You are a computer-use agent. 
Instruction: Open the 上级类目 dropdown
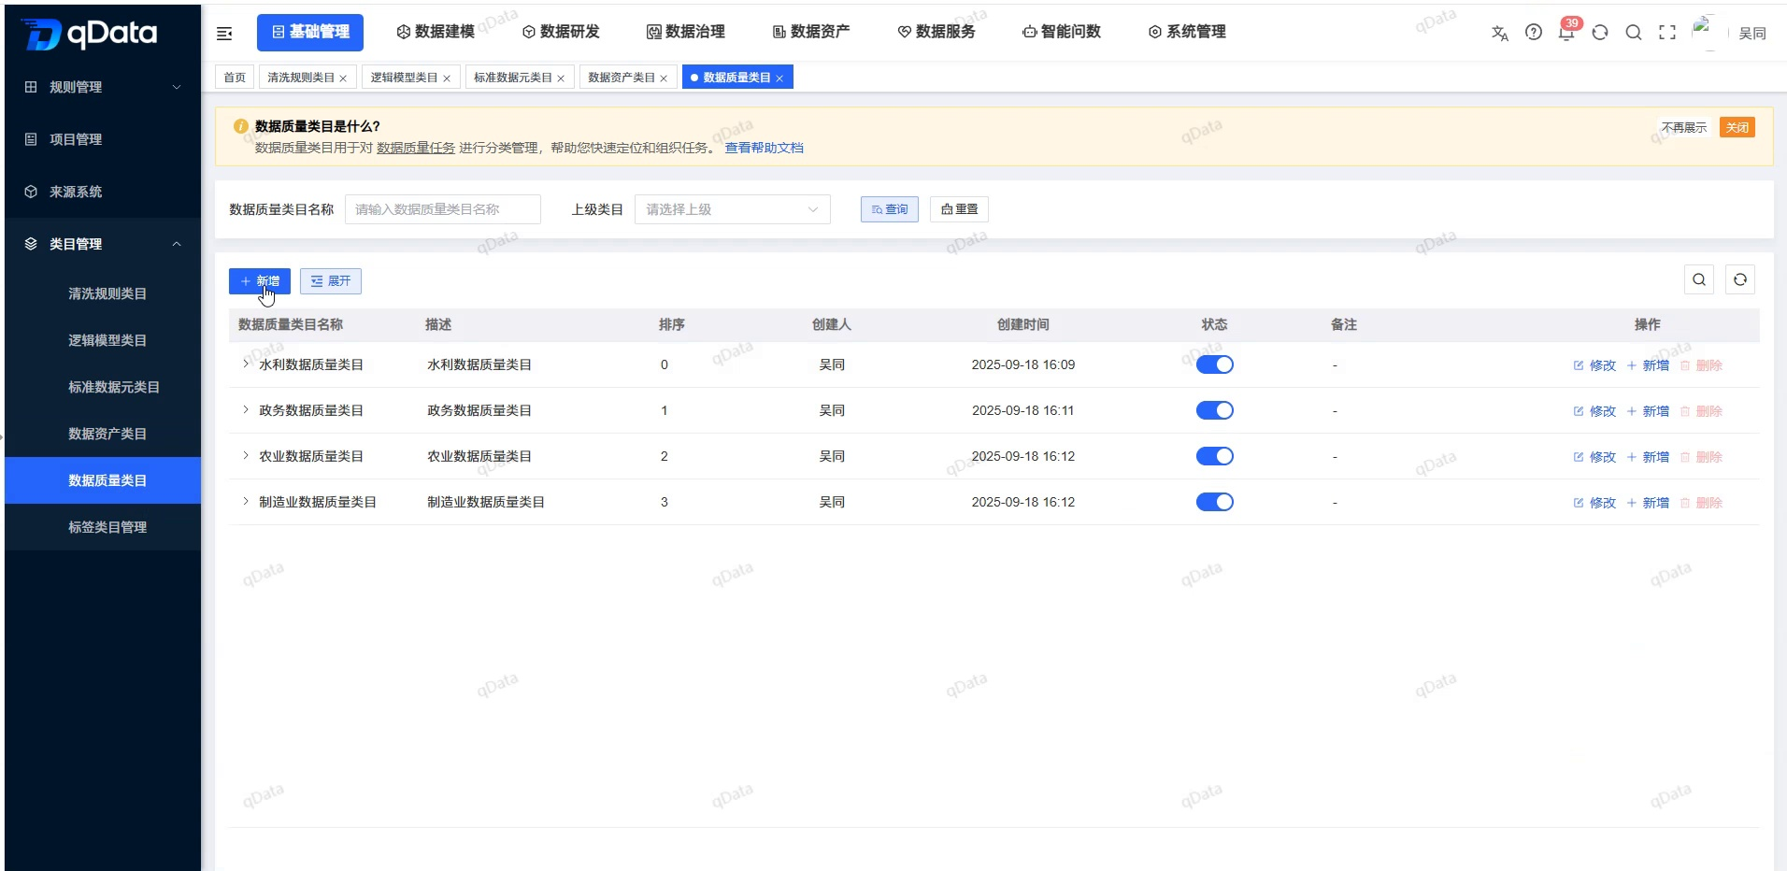(733, 209)
